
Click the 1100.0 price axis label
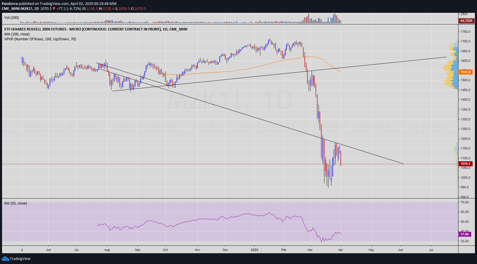coord(465,158)
